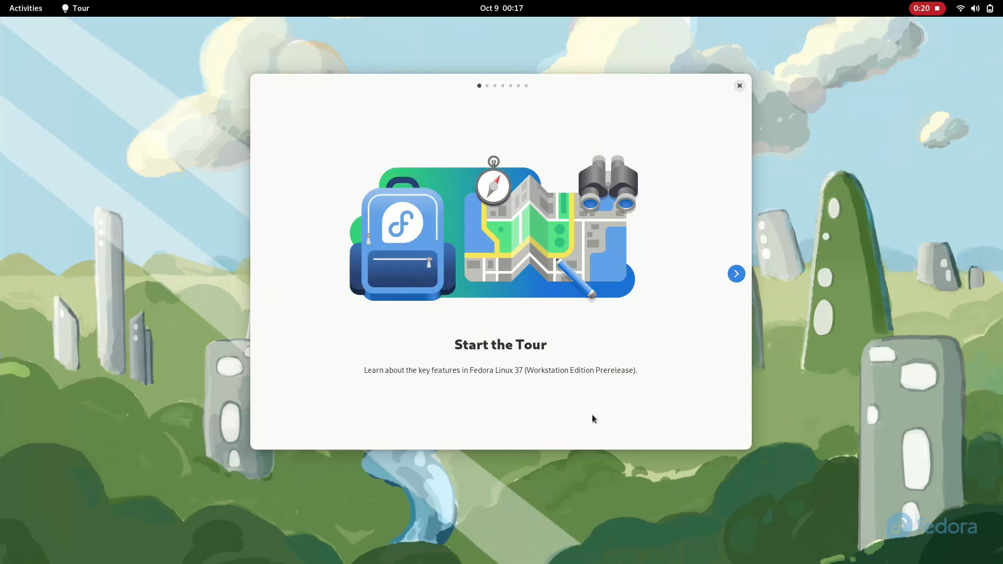Select the fifth page indicator dot
Image resolution: width=1003 pixels, height=564 pixels.
(510, 86)
